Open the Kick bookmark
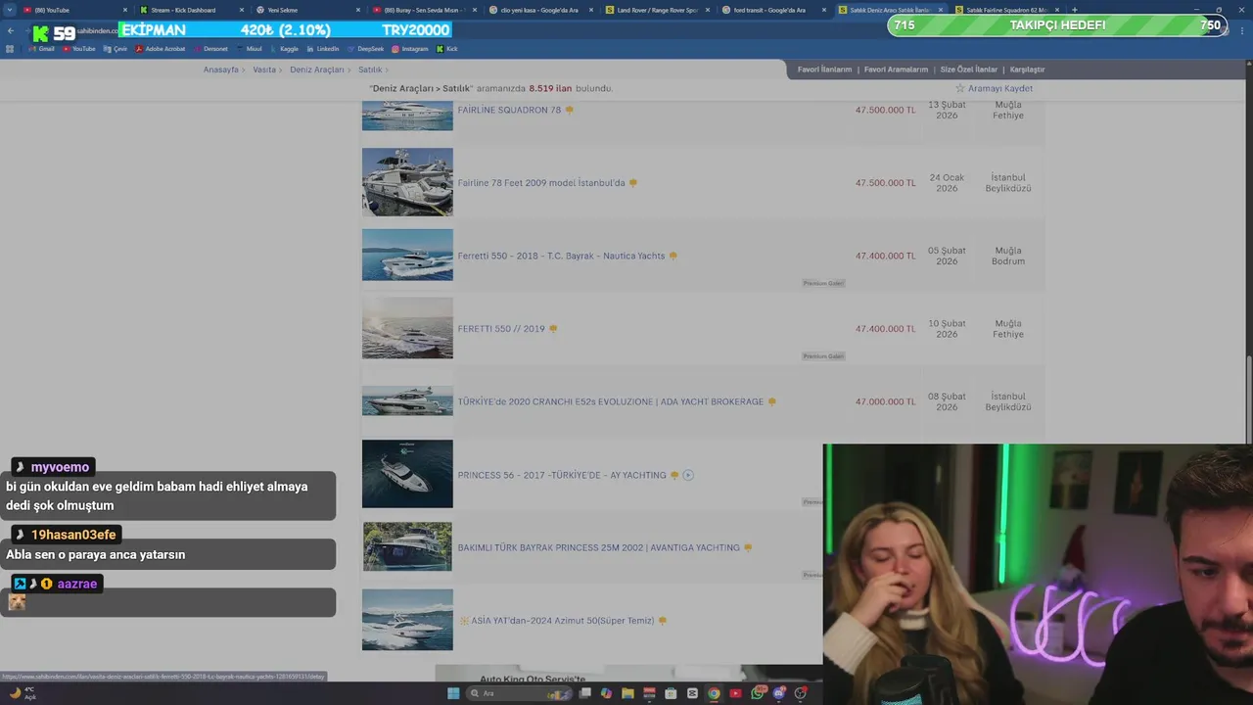The width and height of the screenshot is (1253, 705). coord(447,49)
